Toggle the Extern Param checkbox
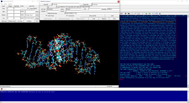189x103 pixels. coord(46,16)
